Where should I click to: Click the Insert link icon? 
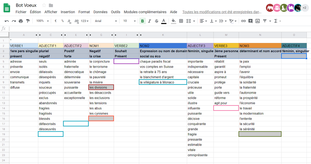pos(243,21)
